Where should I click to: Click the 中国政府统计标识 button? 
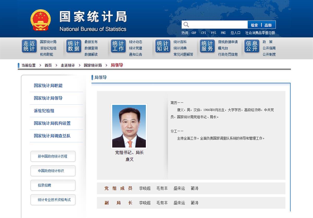coord(53,171)
